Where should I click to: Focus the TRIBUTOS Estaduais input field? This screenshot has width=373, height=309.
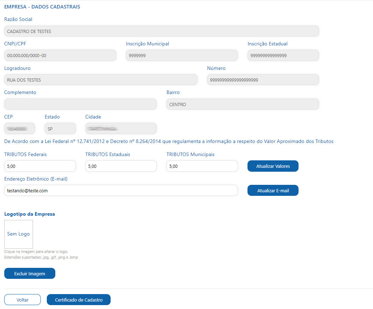coord(121,166)
